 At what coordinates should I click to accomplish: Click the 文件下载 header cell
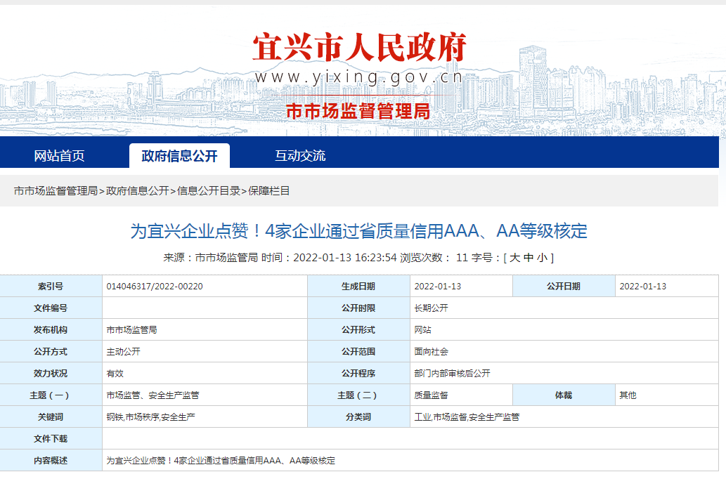51,439
